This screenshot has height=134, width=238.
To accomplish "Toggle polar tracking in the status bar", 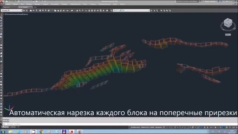I will [x=175, y=127].
